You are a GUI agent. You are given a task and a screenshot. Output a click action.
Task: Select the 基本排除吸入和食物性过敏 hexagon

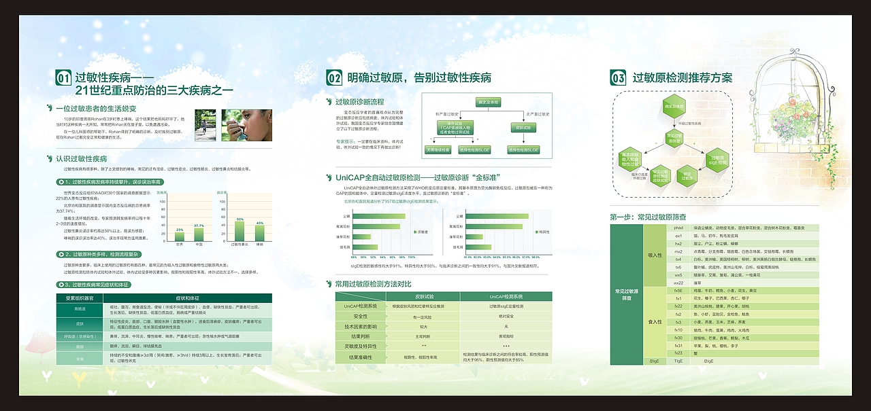pos(629,159)
